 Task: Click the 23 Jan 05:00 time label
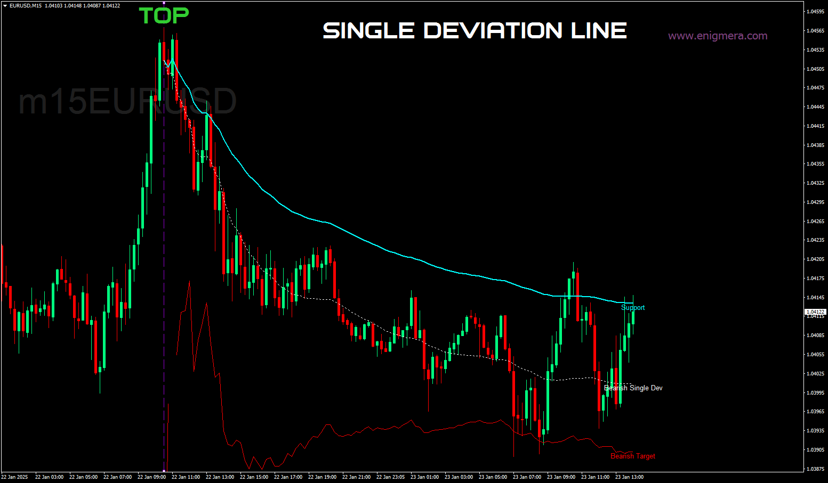[x=493, y=477]
